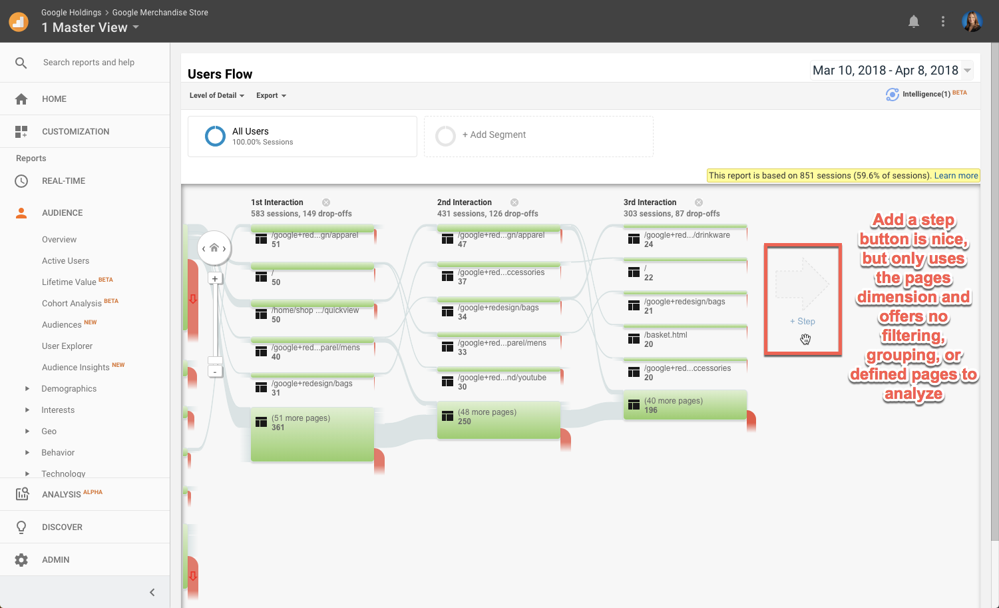Click the home node in the flow
This screenshot has height=608, width=999.
214,248
